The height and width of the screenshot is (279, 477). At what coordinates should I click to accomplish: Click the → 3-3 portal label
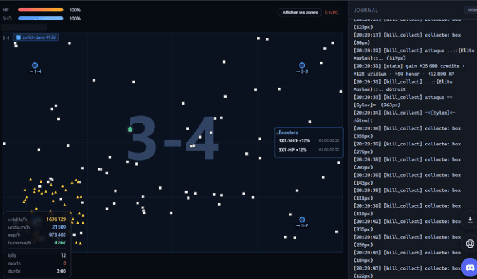pyautogui.click(x=302, y=72)
